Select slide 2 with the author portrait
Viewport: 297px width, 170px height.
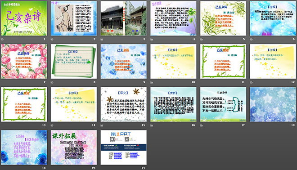click(74, 18)
